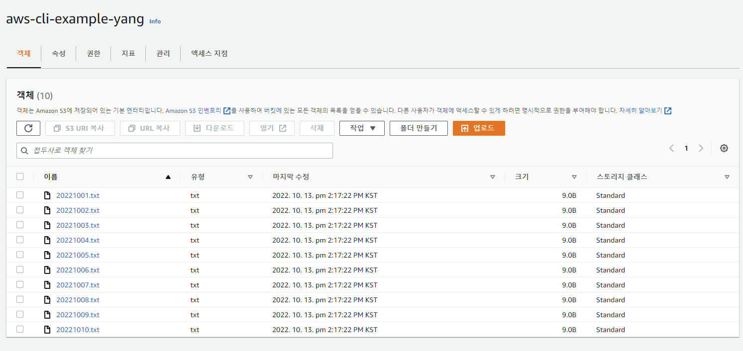The image size is (743, 351).
Task: Check the box for 20221001.txt
Action: pyautogui.click(x=20, y=195)
